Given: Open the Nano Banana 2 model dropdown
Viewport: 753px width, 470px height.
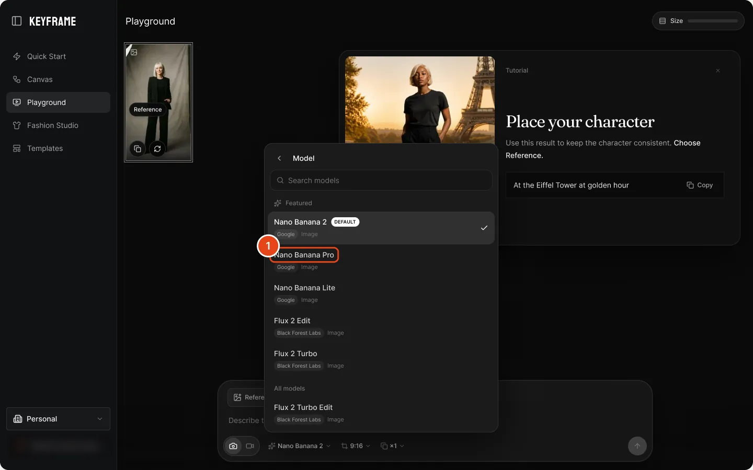Looking at the screenshot, I should pos(299,446).
